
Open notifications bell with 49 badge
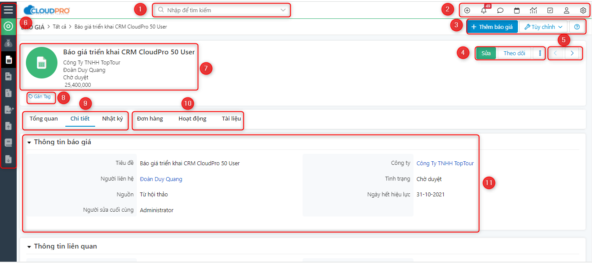[x=484, y=10]
